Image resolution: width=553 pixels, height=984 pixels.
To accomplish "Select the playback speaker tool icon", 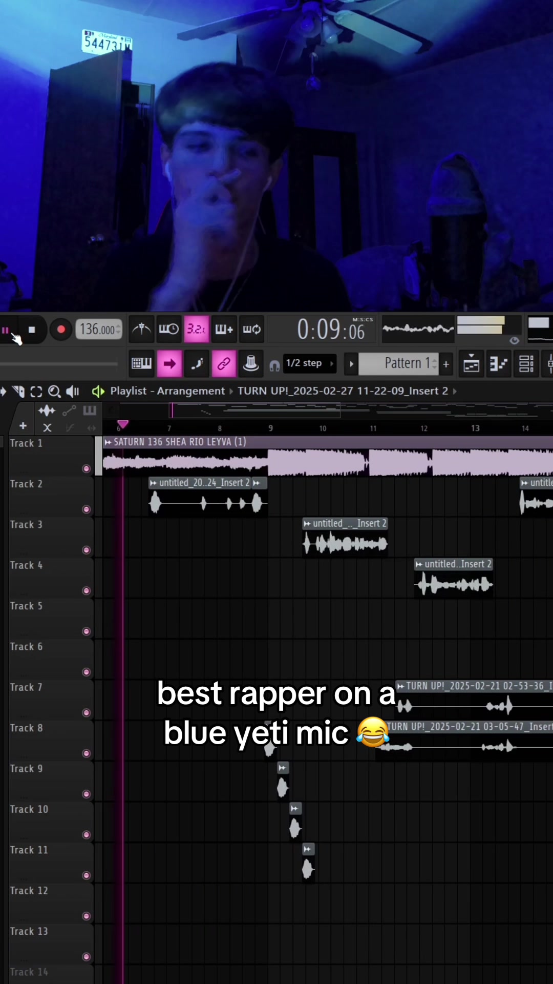I will click(72, 392).
